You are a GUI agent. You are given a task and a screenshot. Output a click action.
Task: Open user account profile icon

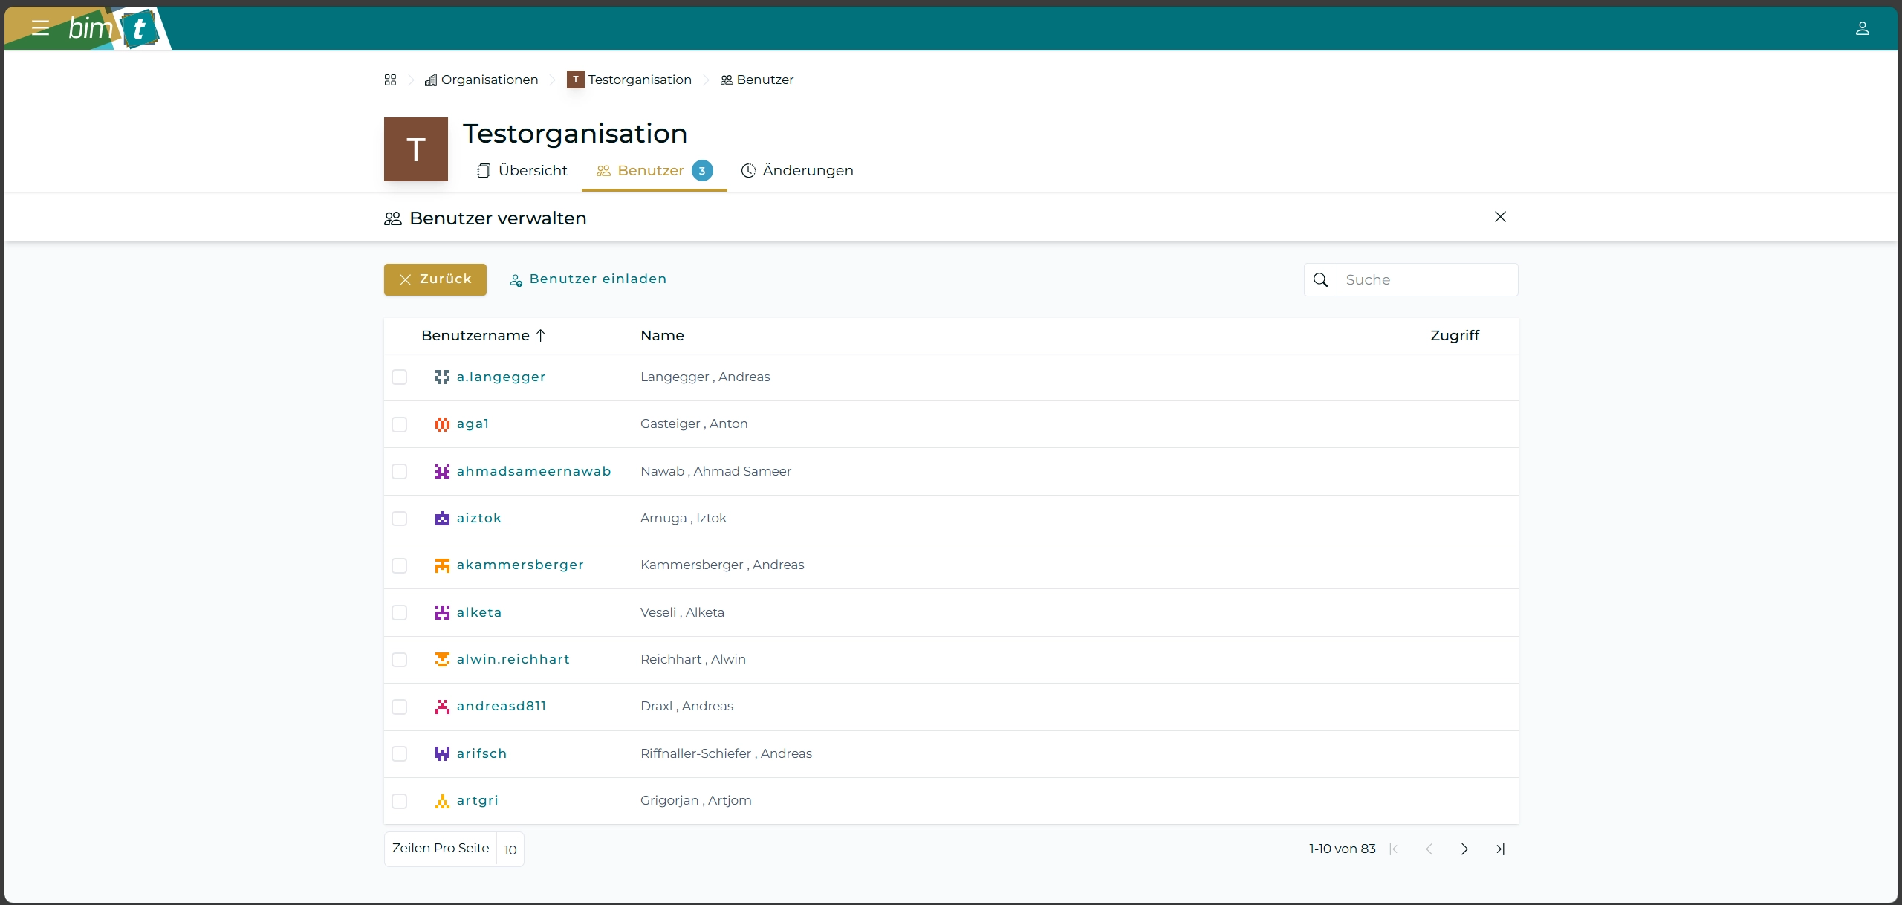1862,28
